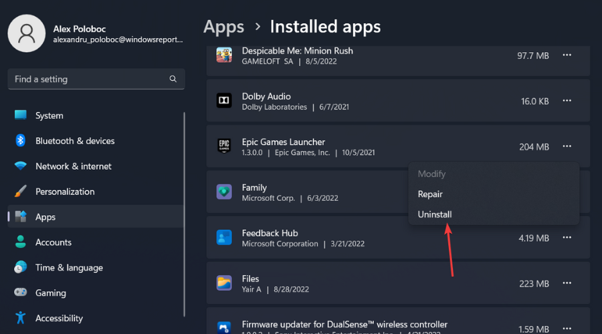
Task: Click the Bluetooth icon in sidebar
Action: pos(20,141)
